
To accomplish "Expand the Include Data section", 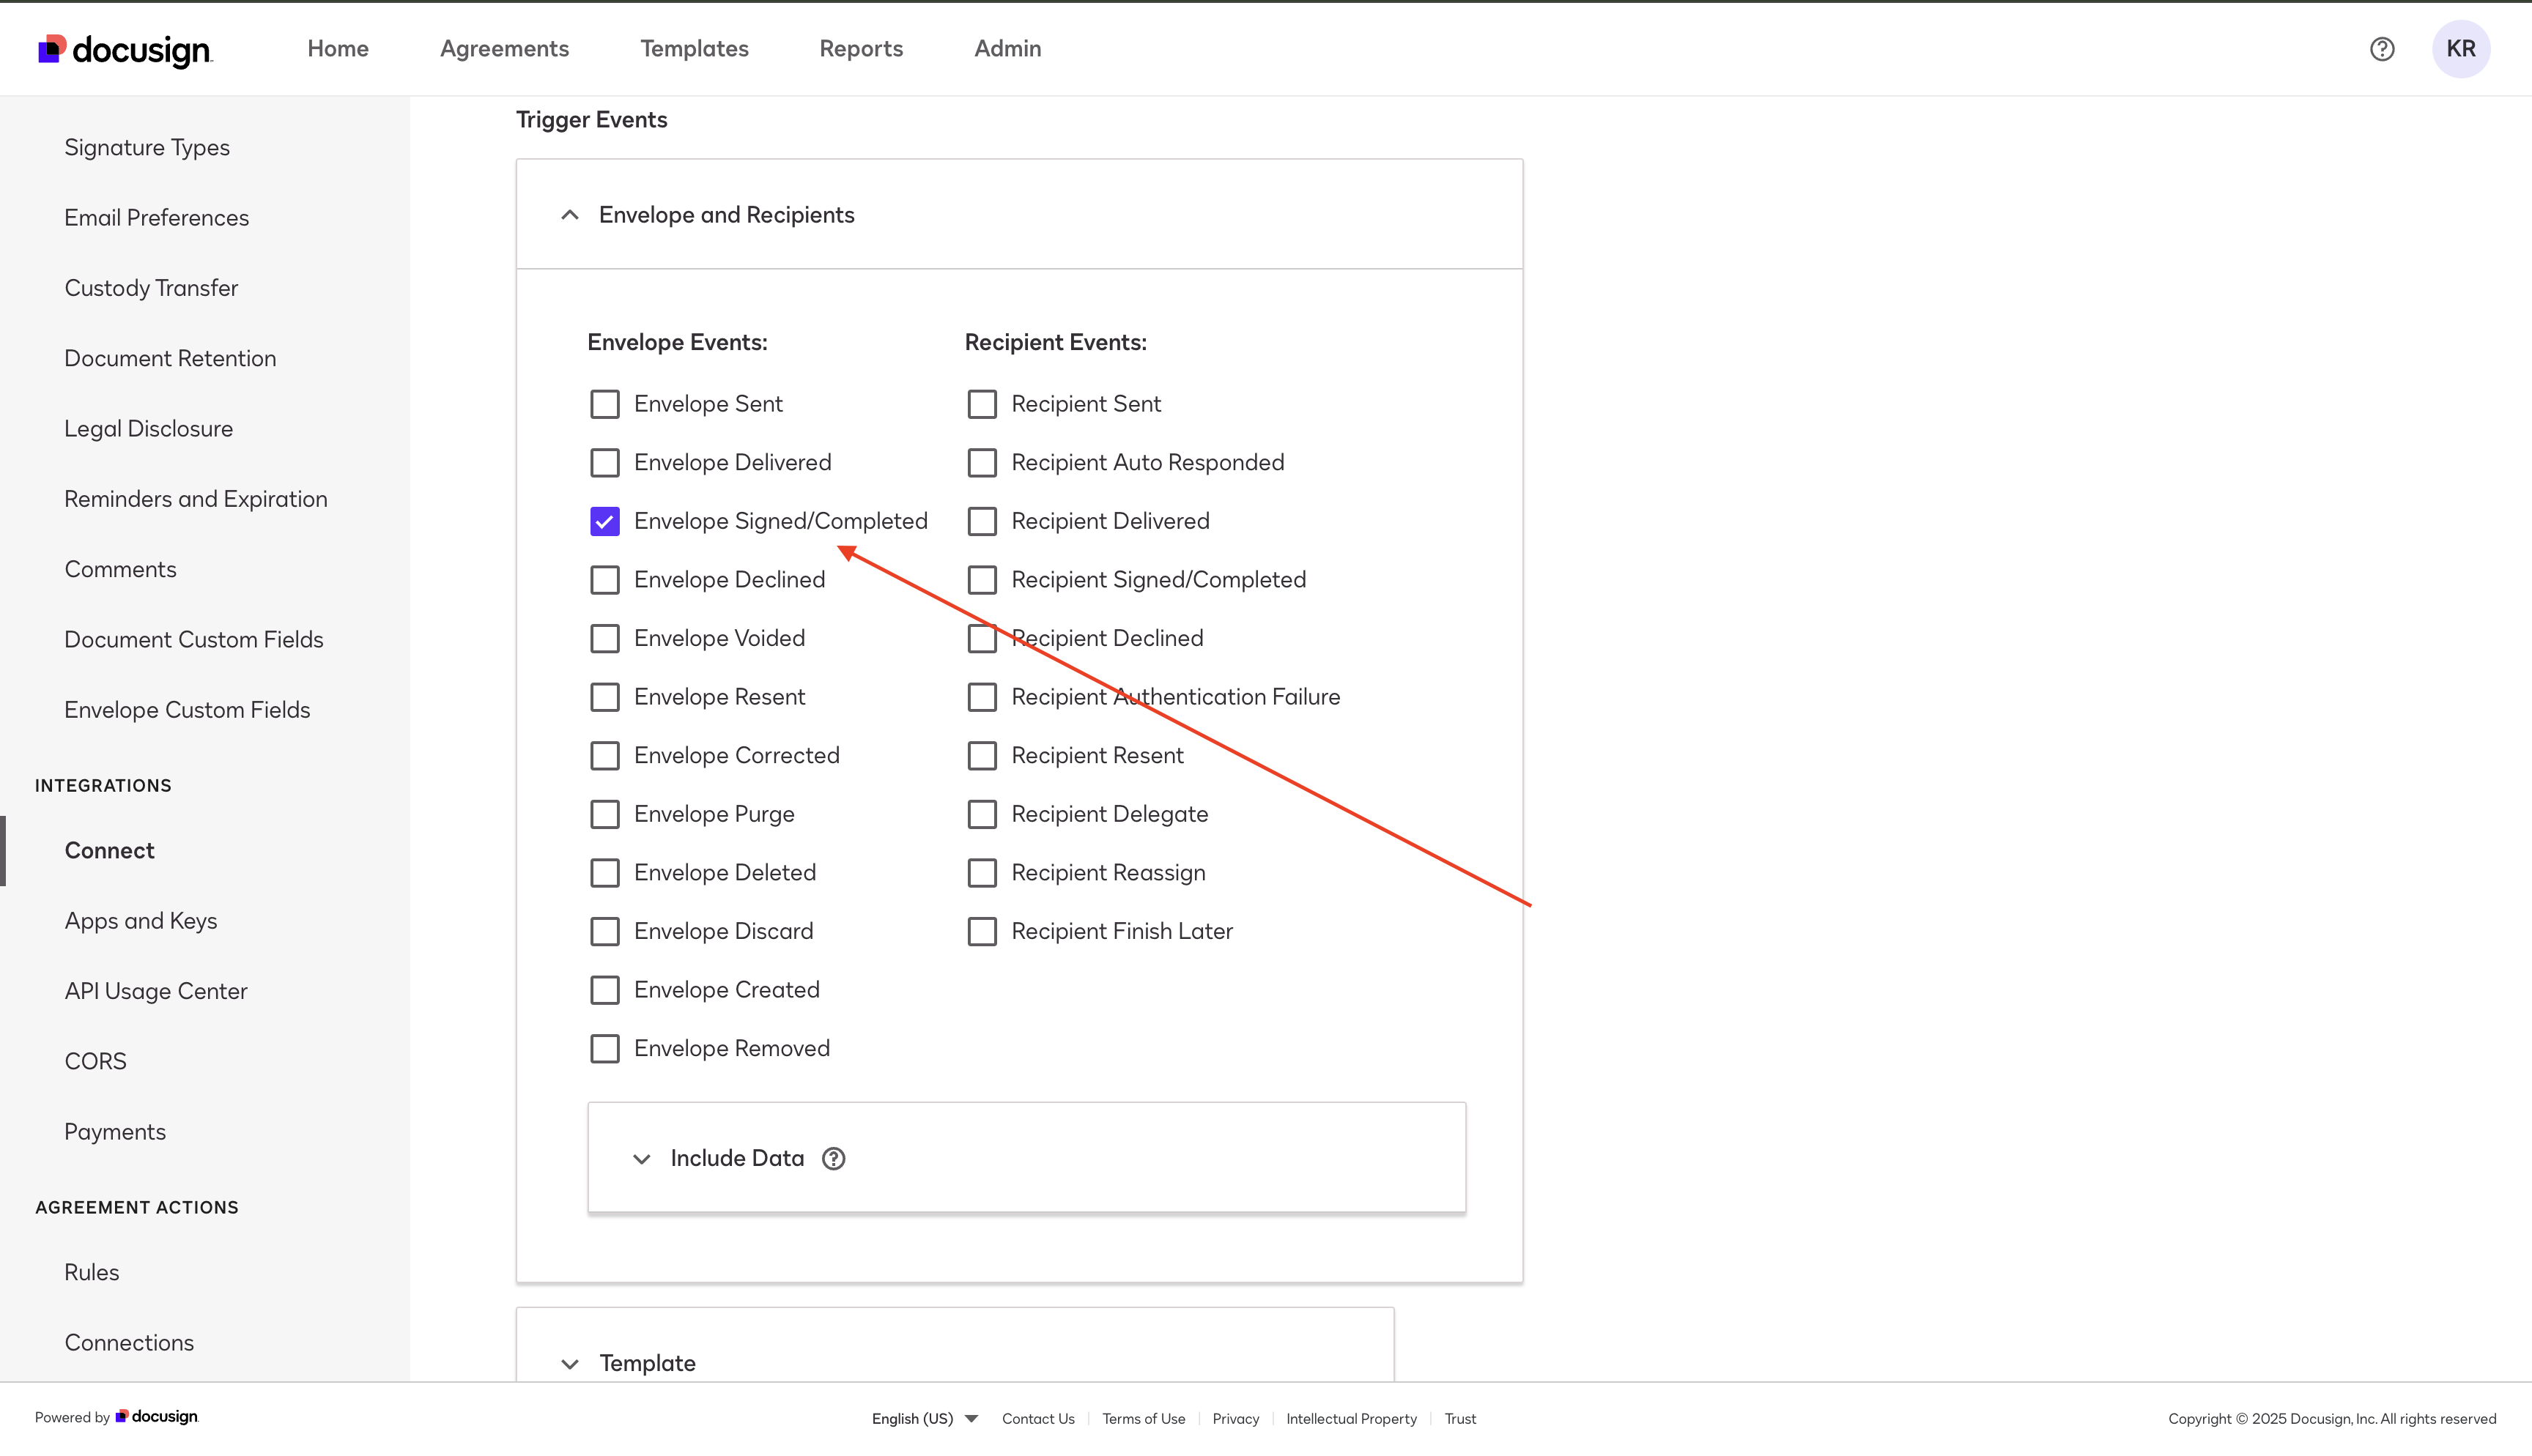I will [642, 1158].
